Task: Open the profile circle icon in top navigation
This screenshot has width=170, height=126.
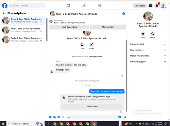Action: (100, 6)
